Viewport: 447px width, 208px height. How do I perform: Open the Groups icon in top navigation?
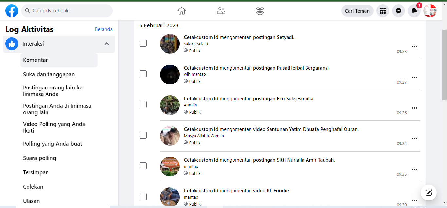click(x=260, y=11)
